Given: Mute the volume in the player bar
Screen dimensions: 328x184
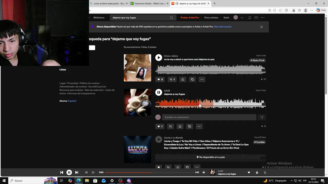Looking at the screenshot, I should pos(204,172).
